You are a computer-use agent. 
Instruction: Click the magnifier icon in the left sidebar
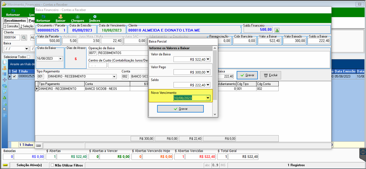[x=4, y=109]
